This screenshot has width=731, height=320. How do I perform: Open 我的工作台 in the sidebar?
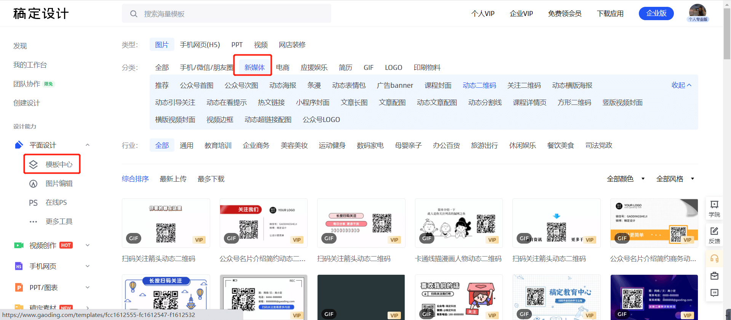30,65
